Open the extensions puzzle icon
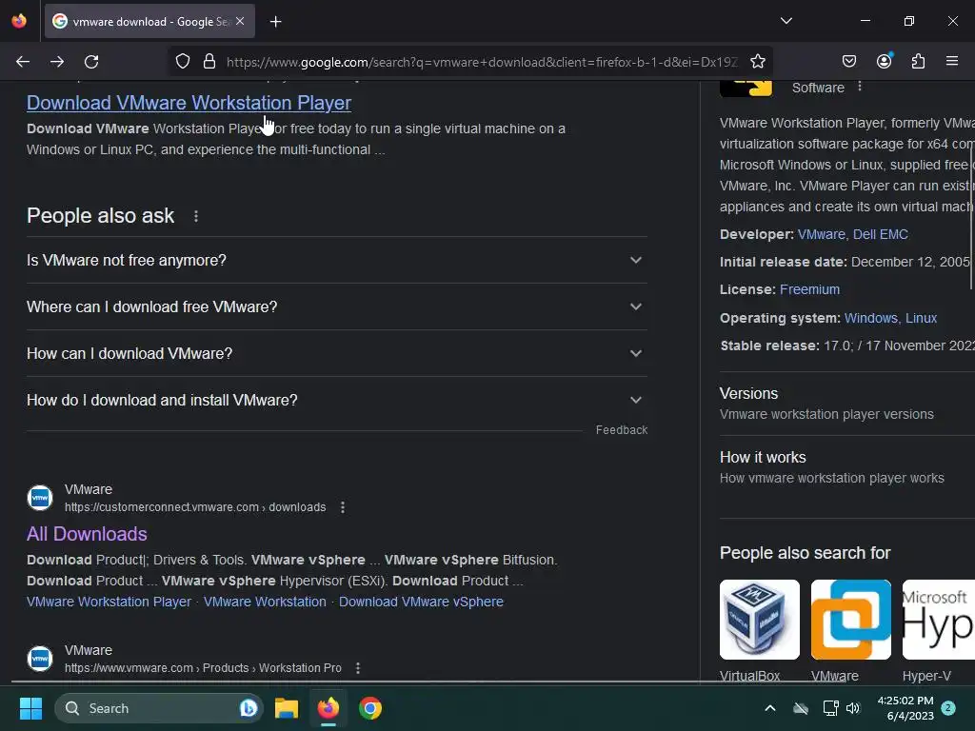Image resolution: width=975 pixels, height=731 pixels. click(x=918, y=61)
